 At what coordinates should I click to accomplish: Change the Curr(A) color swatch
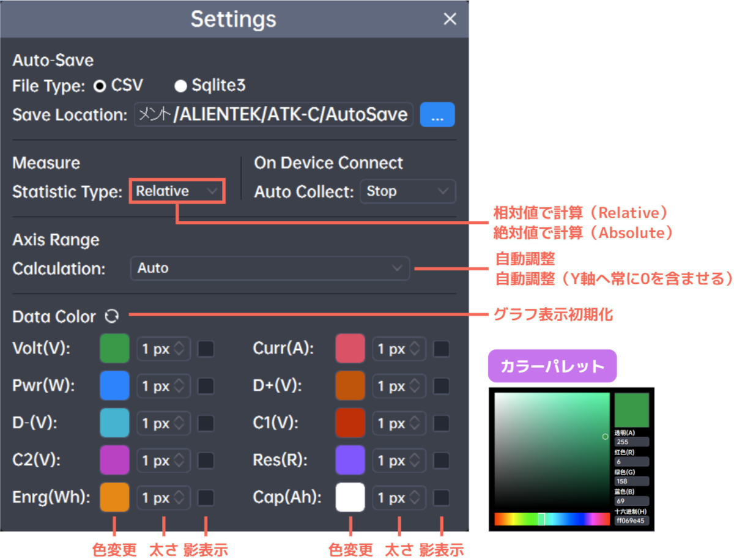350,349
